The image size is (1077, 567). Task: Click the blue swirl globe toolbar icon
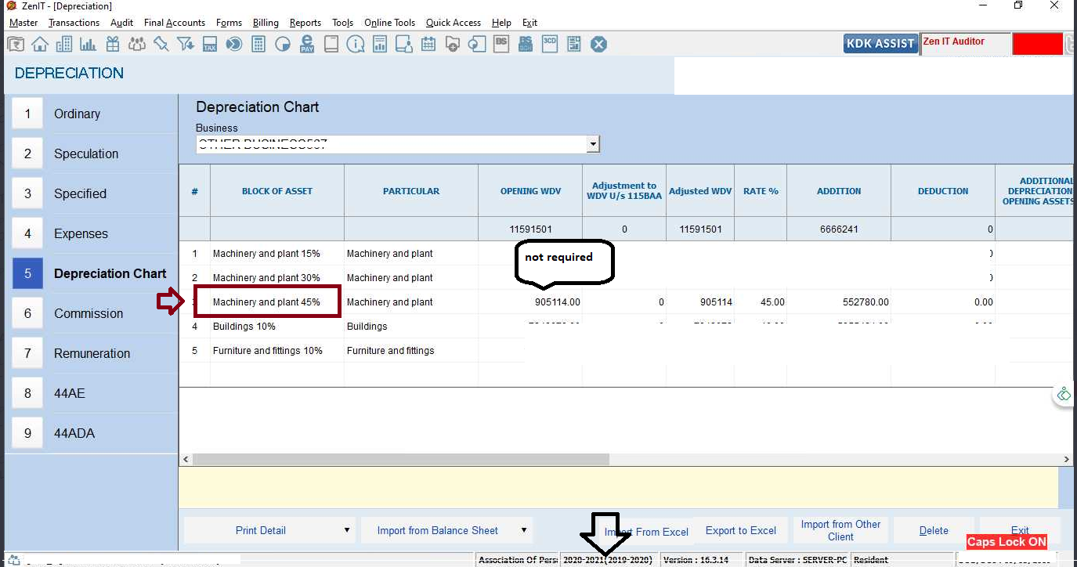pos(233,44)
